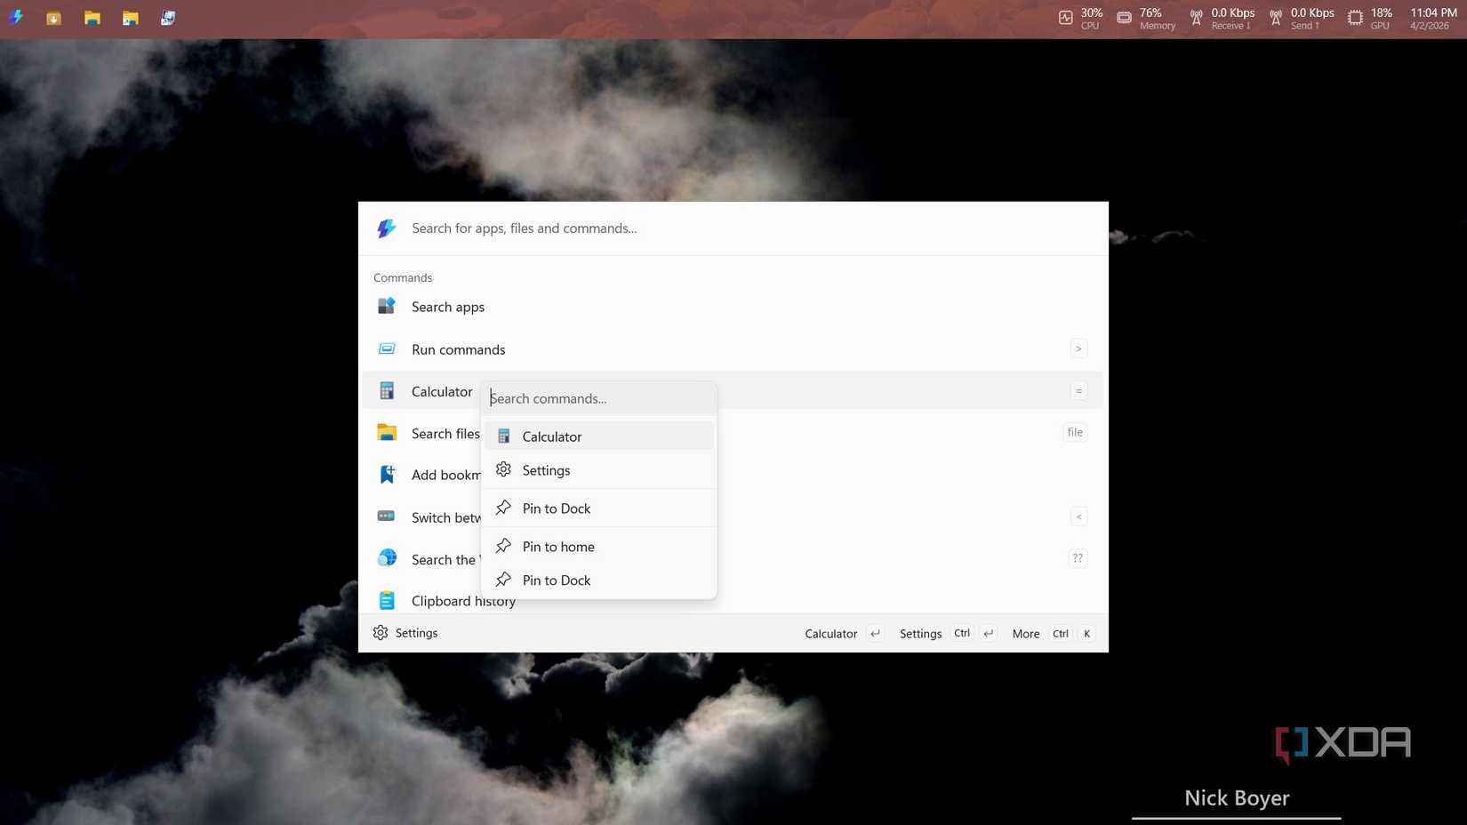Click the Settings Ctrl+Enter action in the footer
The width and height of the screenshot is (1467, 825).
(x=948, y=633)
